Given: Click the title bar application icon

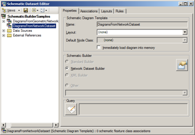Looking at the screenshot, I should (4, 4).
